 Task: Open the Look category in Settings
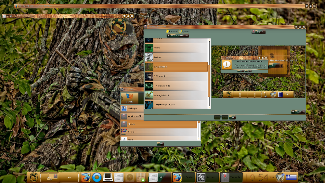click(129, 98)
